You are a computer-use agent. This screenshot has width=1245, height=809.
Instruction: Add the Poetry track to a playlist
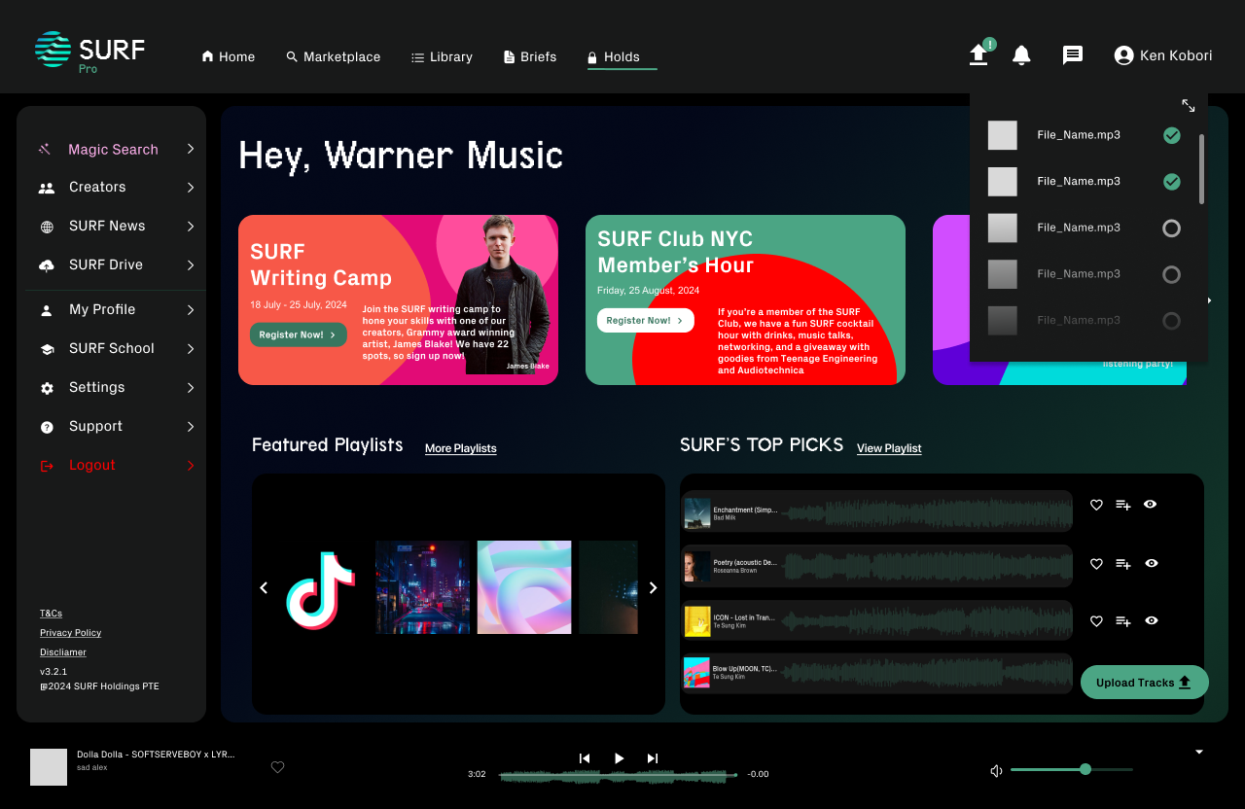click(x=1123, y=564)
